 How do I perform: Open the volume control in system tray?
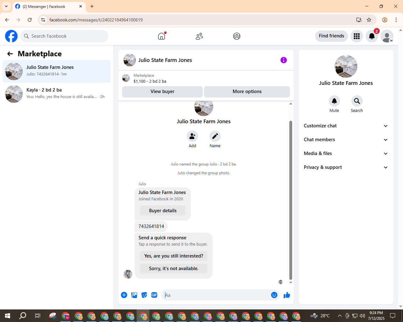362,316
